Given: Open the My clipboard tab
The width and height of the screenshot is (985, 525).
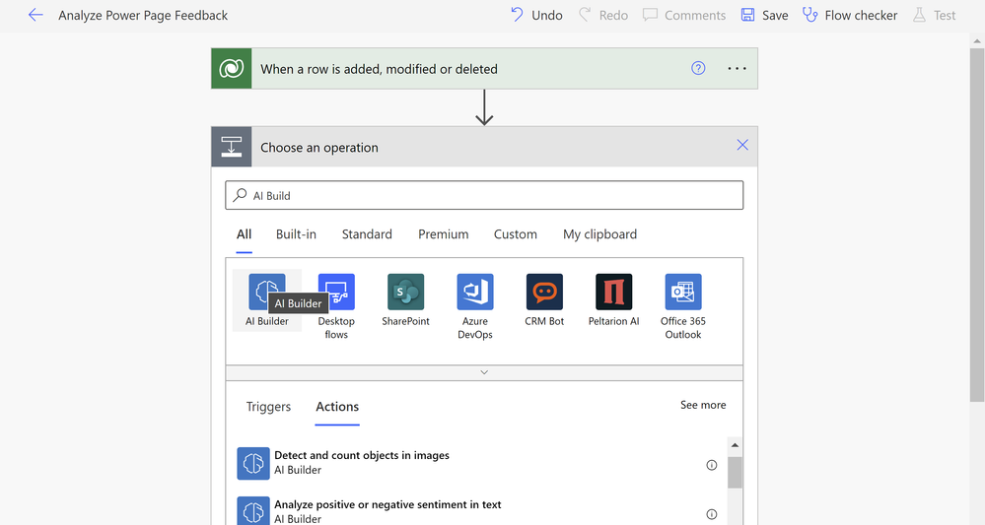Looking at the screenshot, I should pyautogui.click(x=599, y=234).
